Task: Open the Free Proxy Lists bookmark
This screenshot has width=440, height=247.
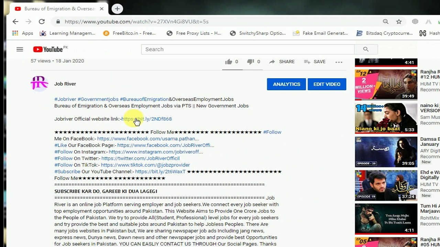Action: [x=194, y=33]
